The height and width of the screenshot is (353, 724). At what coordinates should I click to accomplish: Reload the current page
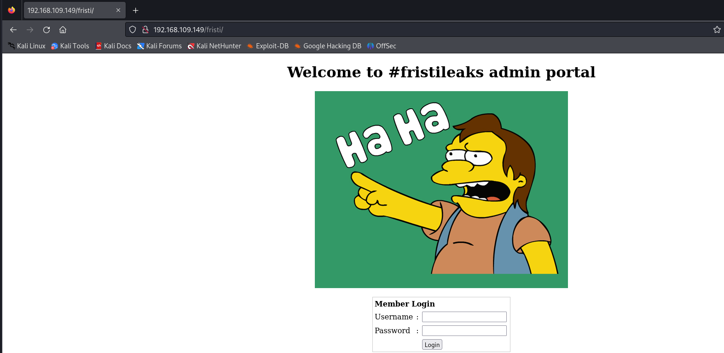[x=46, y=29]
